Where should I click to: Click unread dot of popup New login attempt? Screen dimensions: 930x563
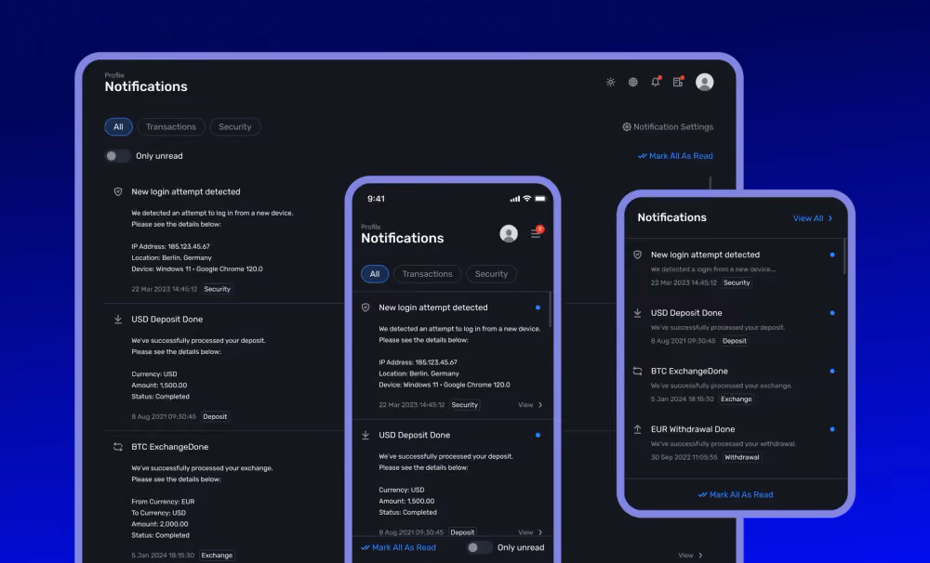pos(832,255)
